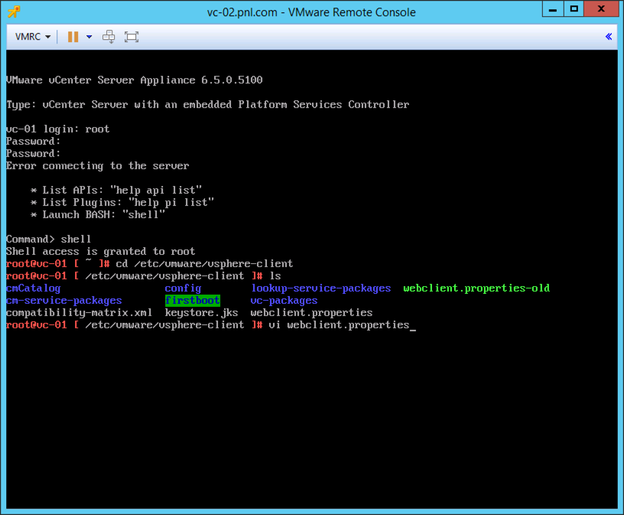Click the 'Error connecting to the server' line
624x515 pixels.
click(x=98, y=166)
